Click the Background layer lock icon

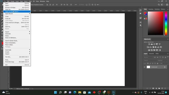(x=165, y=67)
